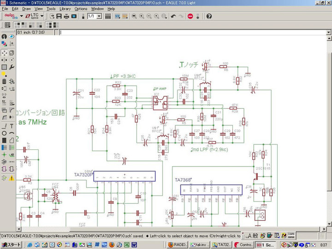The image size is (332, 249).
Task: Switch to RADIO taskbar window button
Action: [177, 244]
